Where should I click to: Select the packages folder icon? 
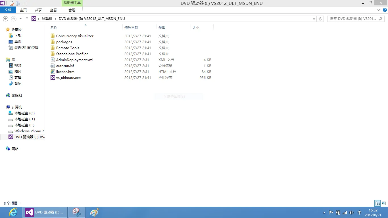(53, 42)
